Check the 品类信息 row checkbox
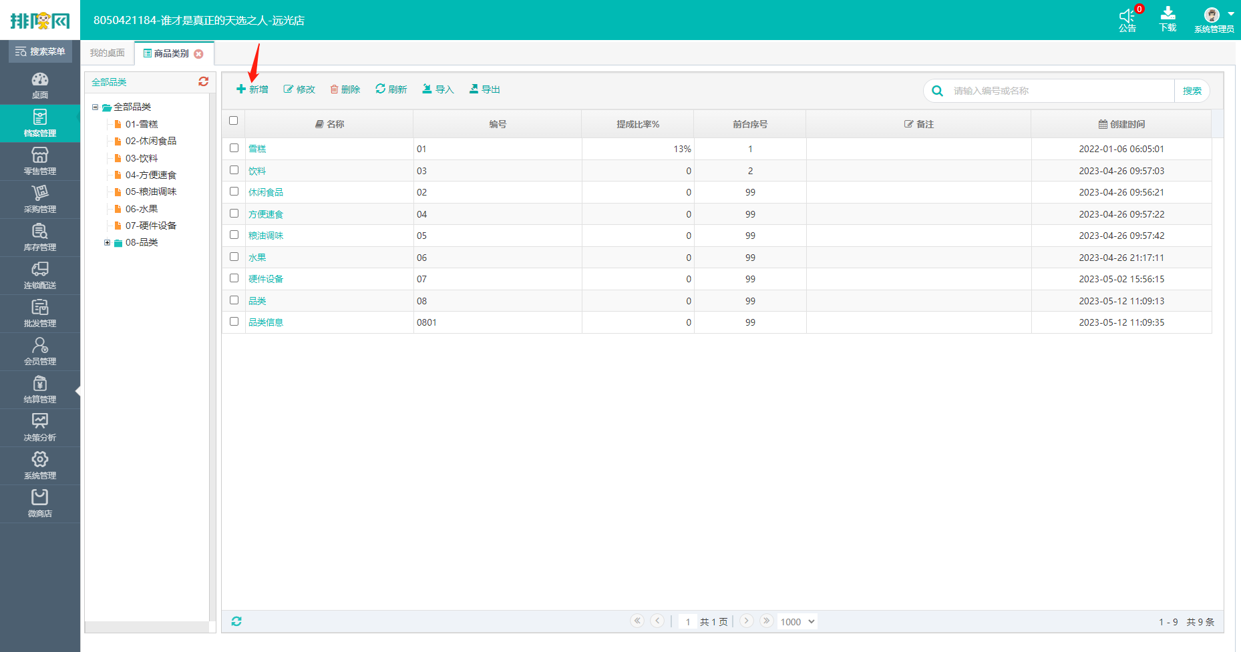This screenshot has width=1241, height=652. 234,322
